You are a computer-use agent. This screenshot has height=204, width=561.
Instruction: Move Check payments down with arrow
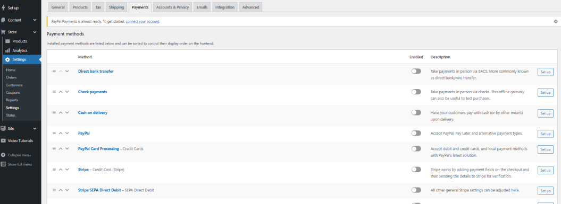[x=67, y=92]
